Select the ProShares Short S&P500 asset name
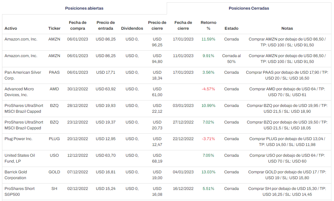This screenshot has width=334, height=201. tap(20, 192)
